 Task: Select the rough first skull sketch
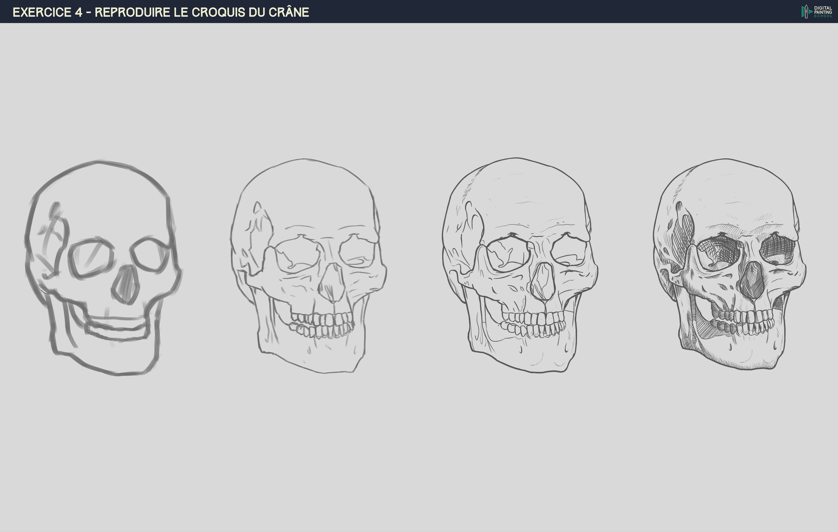tap(103, 268)
